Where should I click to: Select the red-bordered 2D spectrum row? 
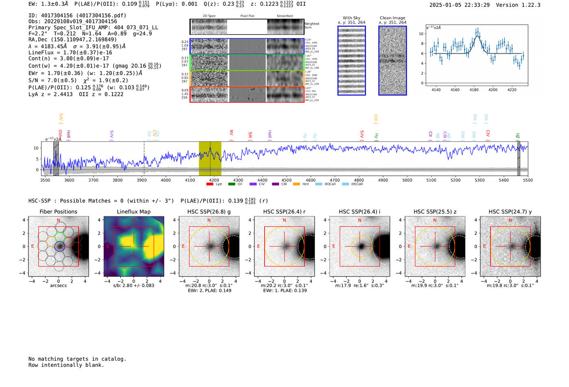click(x=247, y=95)
